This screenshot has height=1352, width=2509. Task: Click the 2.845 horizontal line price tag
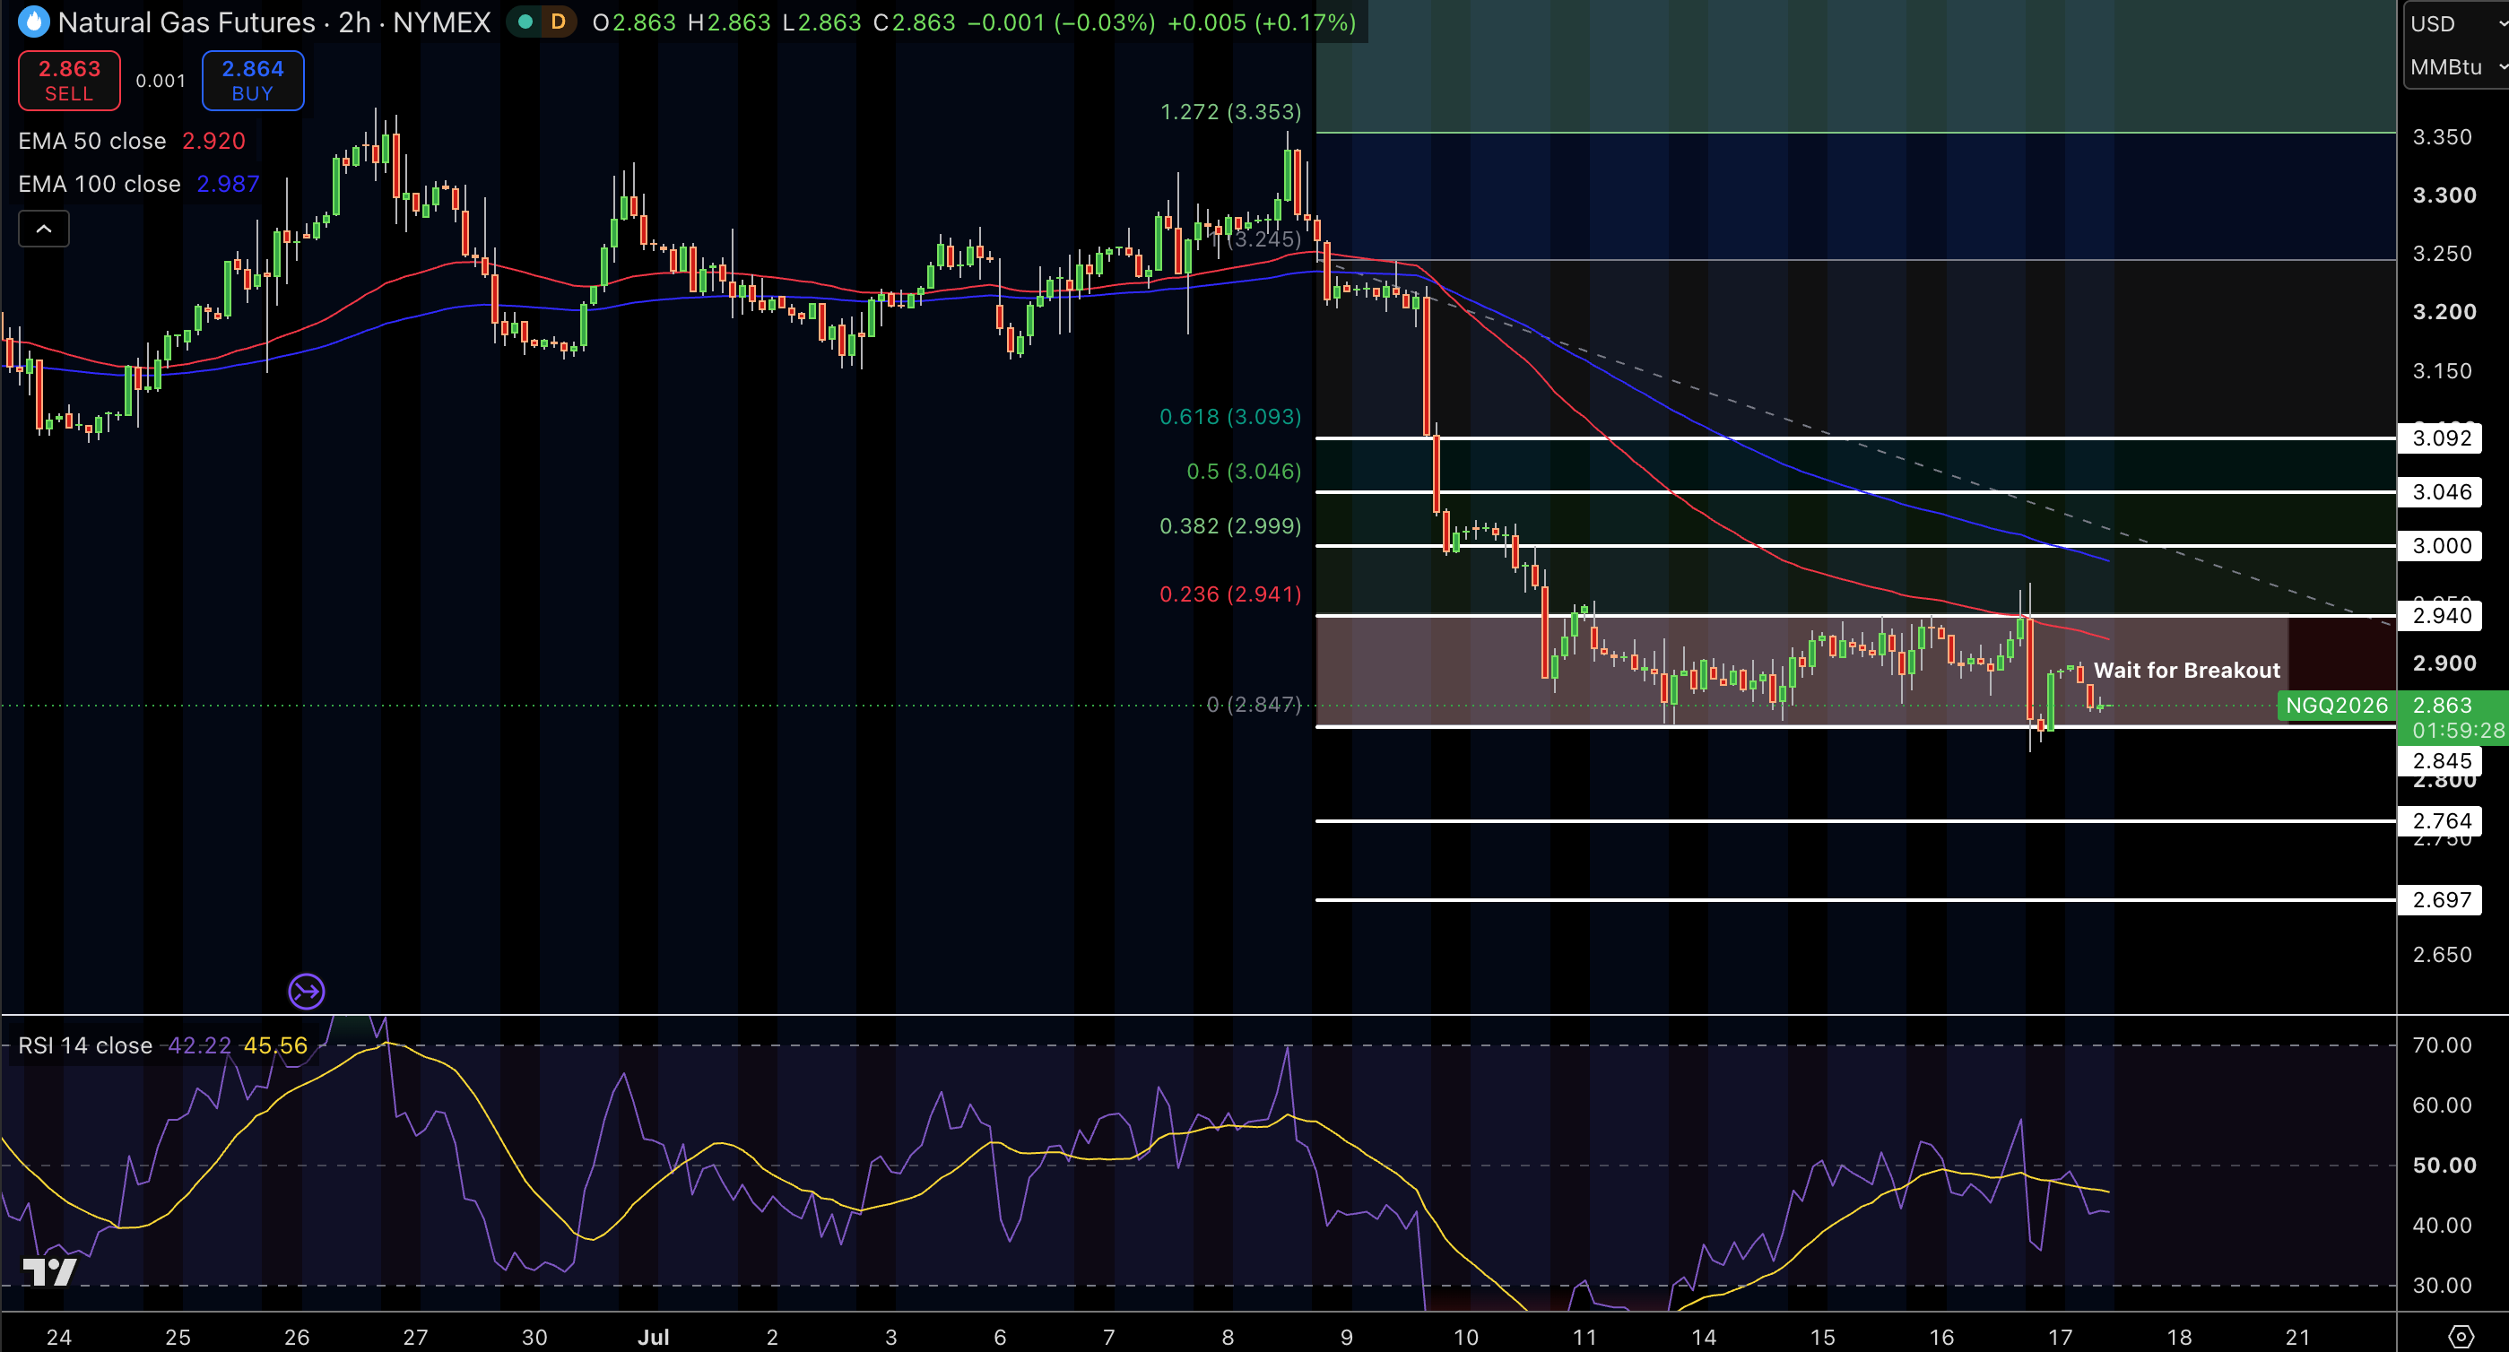pyautogui.click(x=2440, y=761)
